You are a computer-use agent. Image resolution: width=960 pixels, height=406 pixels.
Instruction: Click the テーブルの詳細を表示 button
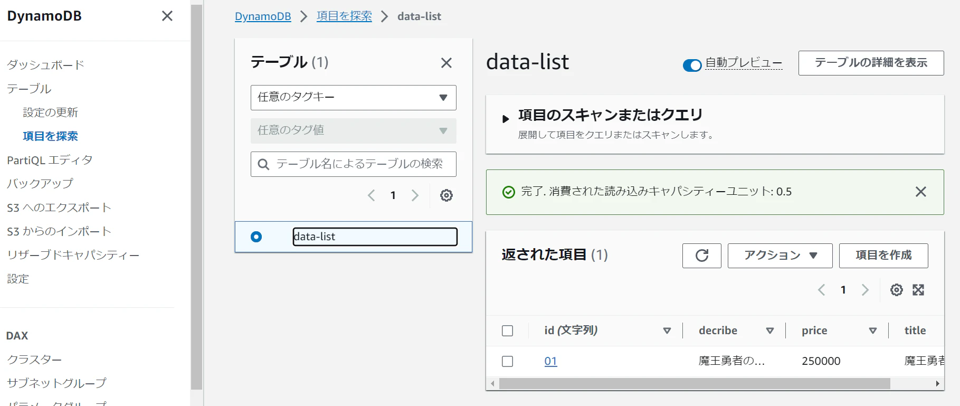click(x=871, y=63)
